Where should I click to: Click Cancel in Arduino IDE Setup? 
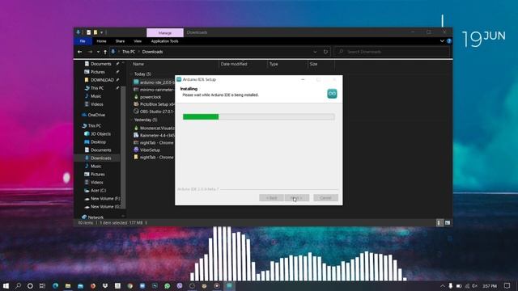(325, 197)
